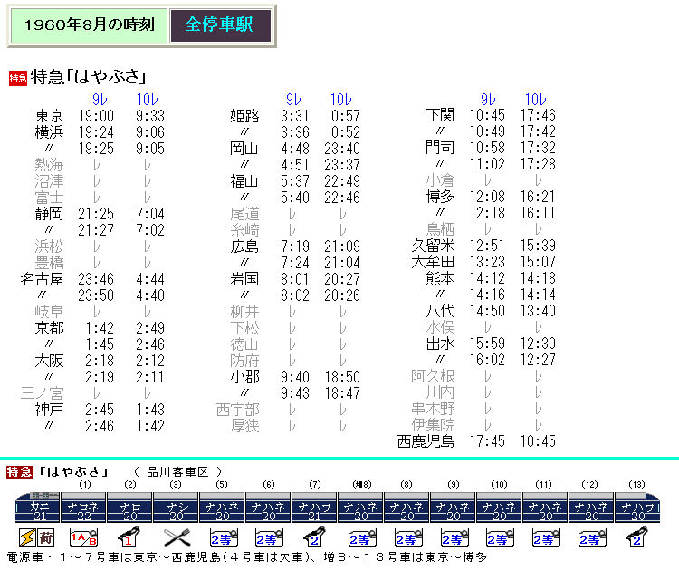The image size is (679, 571).
Task: Click the 熊本 station name
Action: (x=440, y=278)
